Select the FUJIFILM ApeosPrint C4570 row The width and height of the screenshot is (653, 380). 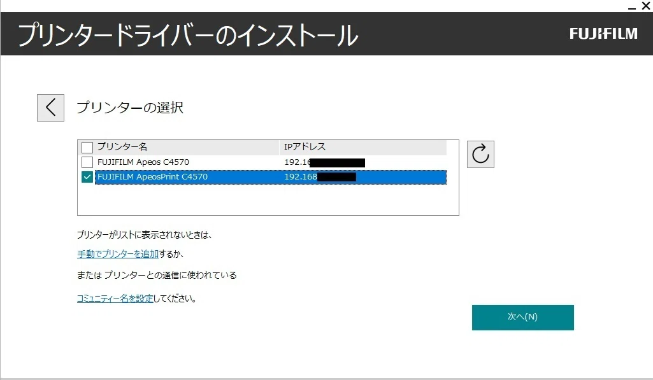pos(270,177)
